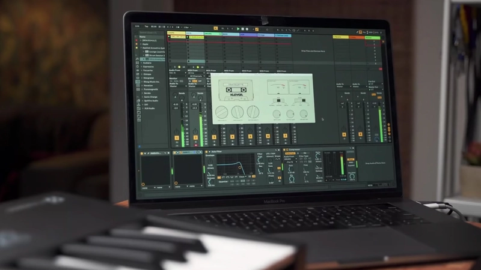The image size is (481, 270).
Task: Select the KEYS track header
Action: (195, 33)
